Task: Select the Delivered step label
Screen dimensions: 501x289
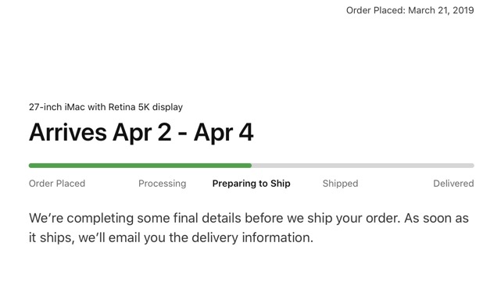Action: click(453, 184)
